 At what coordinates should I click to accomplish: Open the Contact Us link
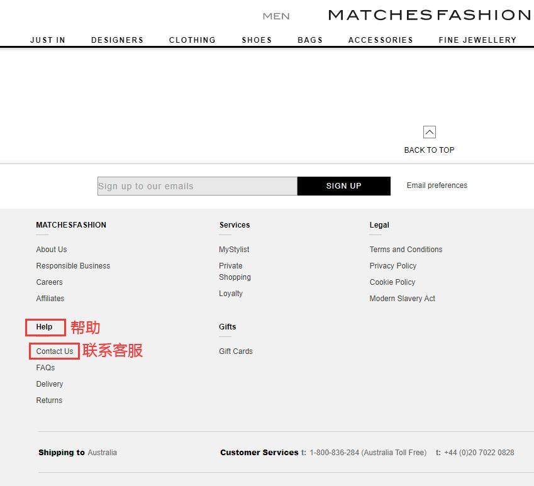tap(55, 351)
